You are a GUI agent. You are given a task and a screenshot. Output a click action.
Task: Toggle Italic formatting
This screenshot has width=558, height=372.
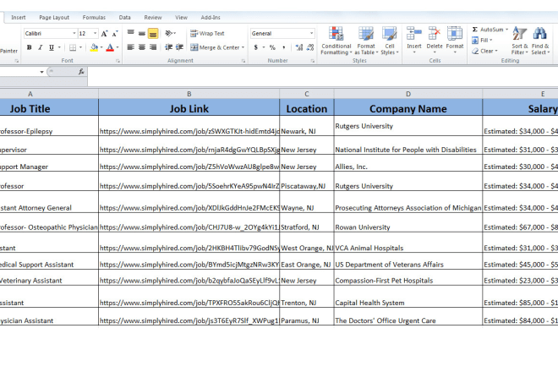tap(41, 47)
